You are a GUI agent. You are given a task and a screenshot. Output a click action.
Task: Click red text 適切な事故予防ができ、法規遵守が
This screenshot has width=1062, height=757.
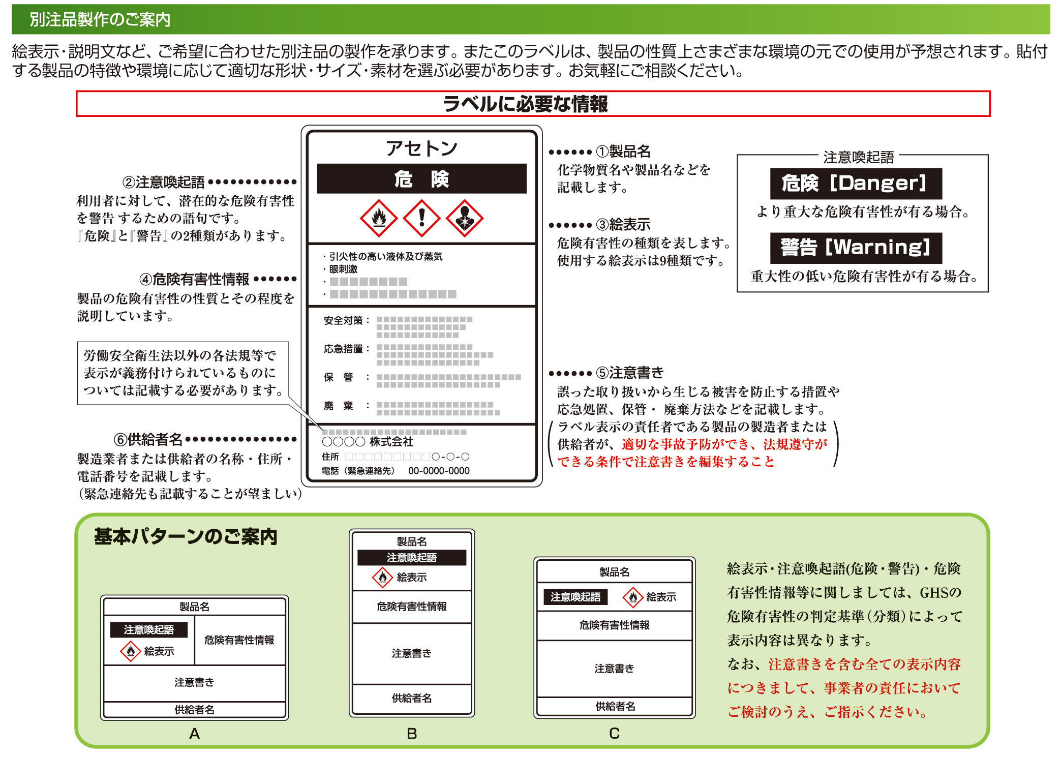point(724,444)
